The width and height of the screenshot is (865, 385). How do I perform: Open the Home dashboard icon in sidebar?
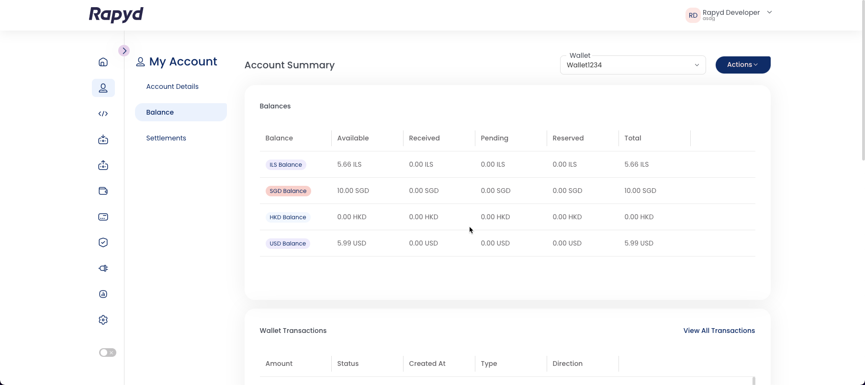pyautogui.click(x=103, y=62)
